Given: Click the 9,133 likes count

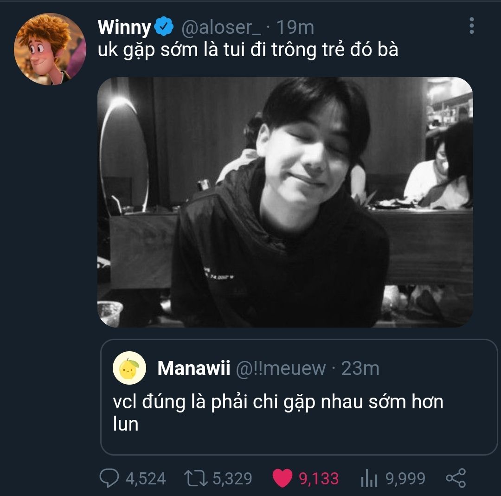Looking at the screenshot, I should tap(319, 478).
